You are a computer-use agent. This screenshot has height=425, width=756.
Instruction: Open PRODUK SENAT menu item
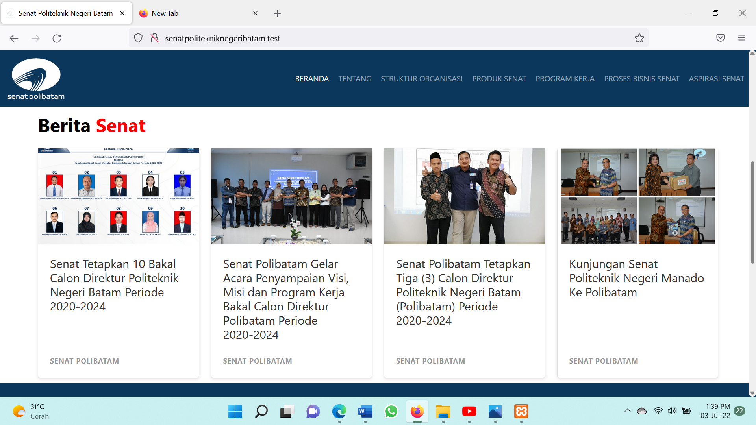[x=499, y=79]
